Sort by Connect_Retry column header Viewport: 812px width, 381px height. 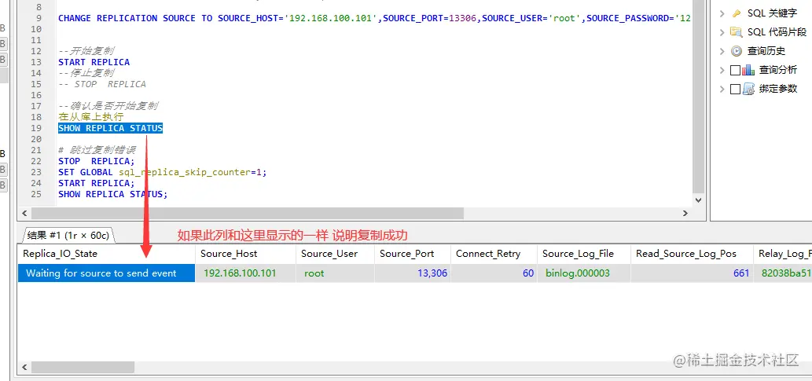494,254
